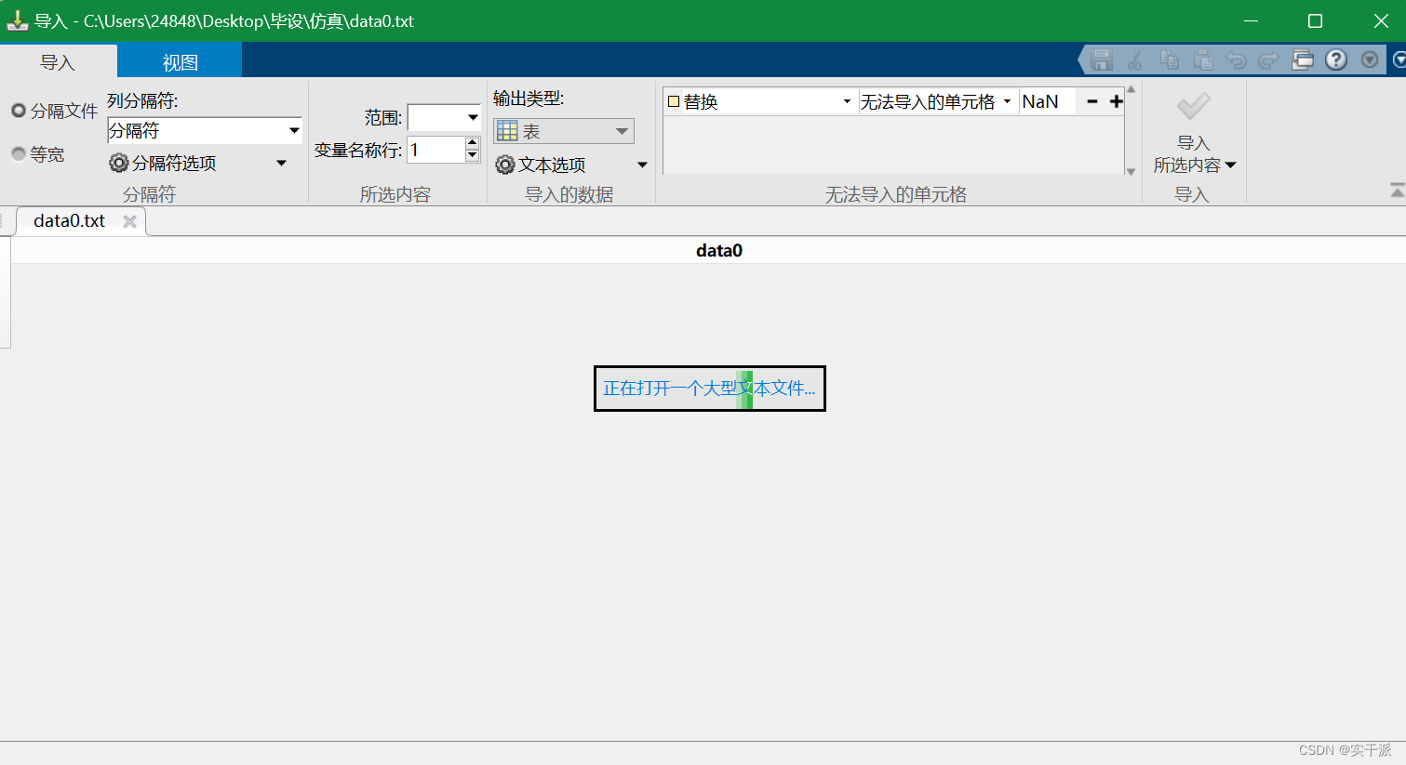The height and width of the screenshot is (765, 1406).
Task: Select the data0.txt document tab
Action: [x=70, y=220]
